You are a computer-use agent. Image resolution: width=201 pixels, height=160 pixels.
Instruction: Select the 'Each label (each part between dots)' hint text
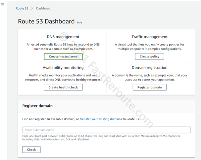coord(101,138)
